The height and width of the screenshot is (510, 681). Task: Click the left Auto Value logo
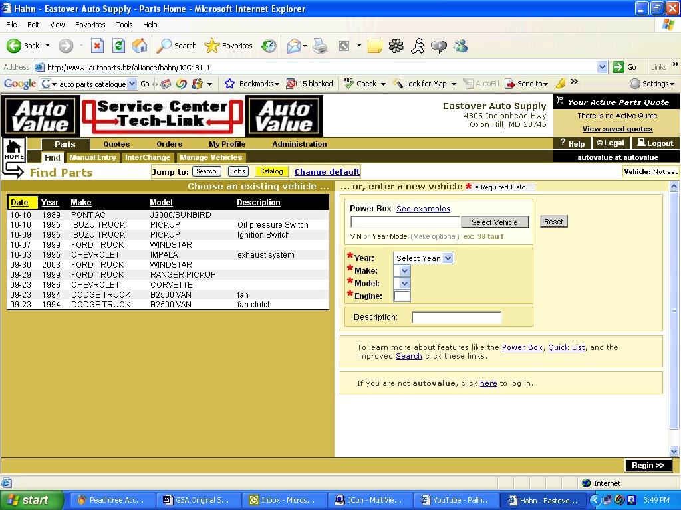(41, 116)
